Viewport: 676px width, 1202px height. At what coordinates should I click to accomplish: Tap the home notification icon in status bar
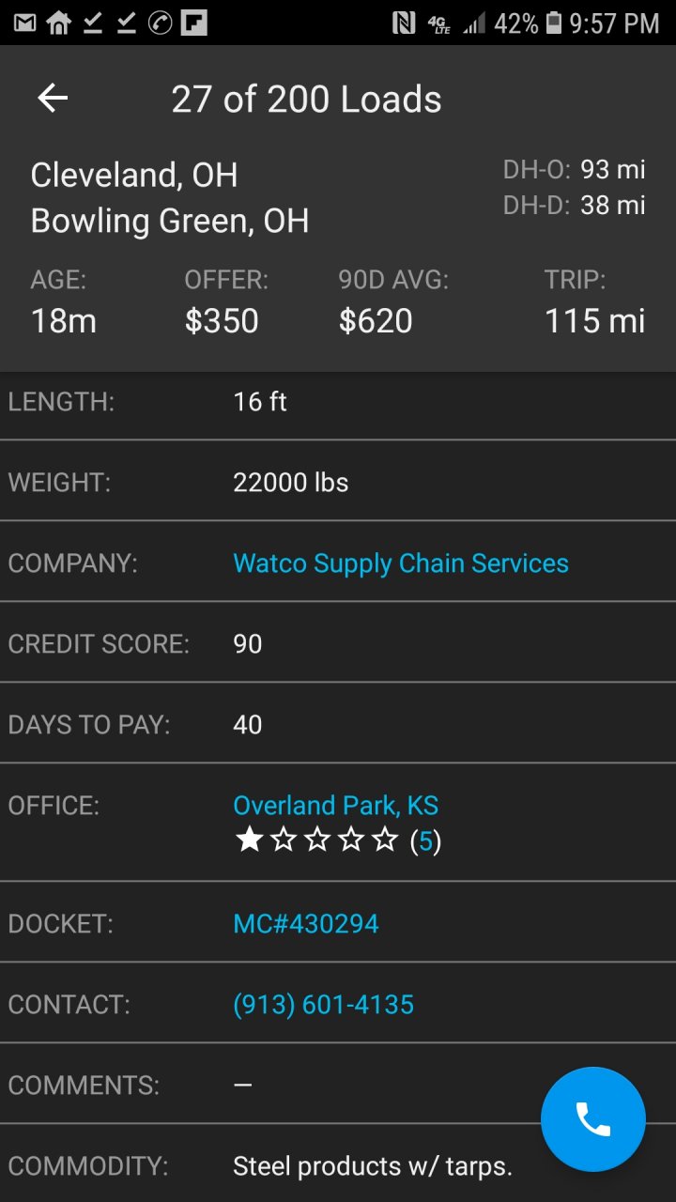[x=58, y=23]
